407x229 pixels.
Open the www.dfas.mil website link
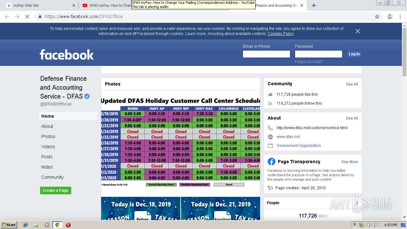[288, 137]
